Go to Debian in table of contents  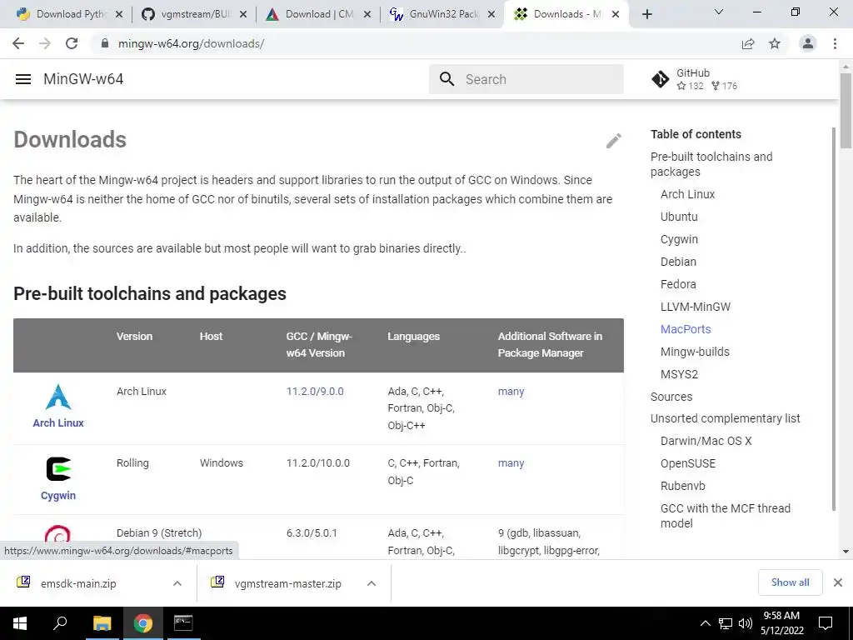coord(678,262)
